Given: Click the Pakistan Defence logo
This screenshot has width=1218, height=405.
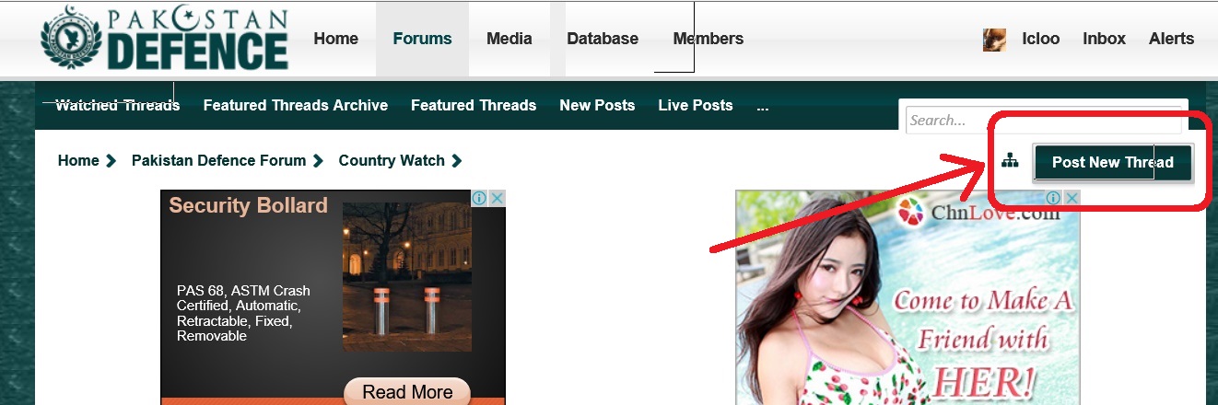Looking at the screenshot, I should (165, 38).
